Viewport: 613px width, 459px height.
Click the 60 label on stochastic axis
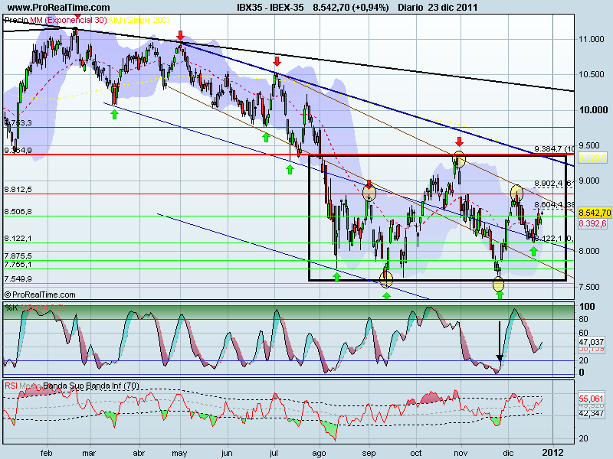point(583,333)
